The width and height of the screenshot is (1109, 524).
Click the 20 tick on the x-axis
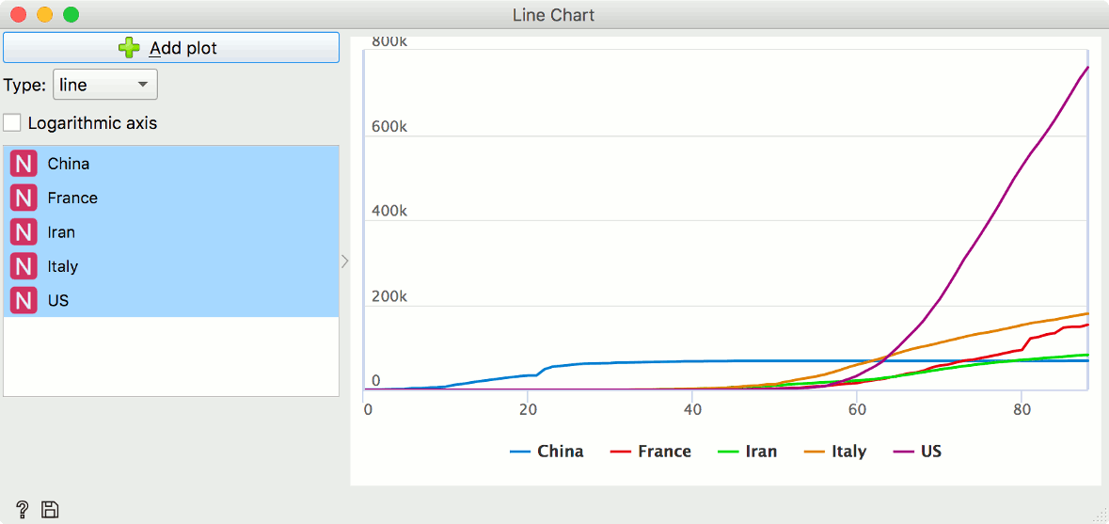527,408
